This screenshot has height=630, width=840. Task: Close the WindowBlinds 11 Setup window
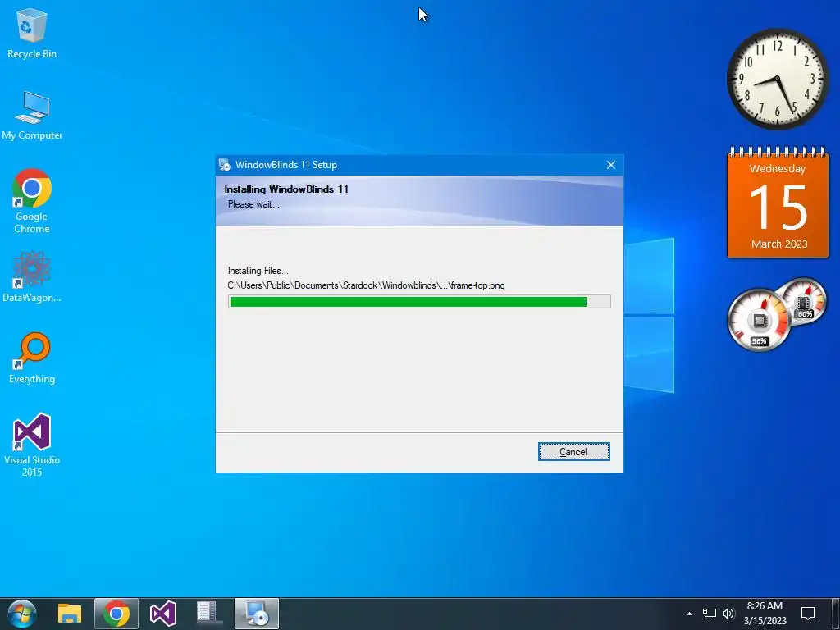coord(610,165)
